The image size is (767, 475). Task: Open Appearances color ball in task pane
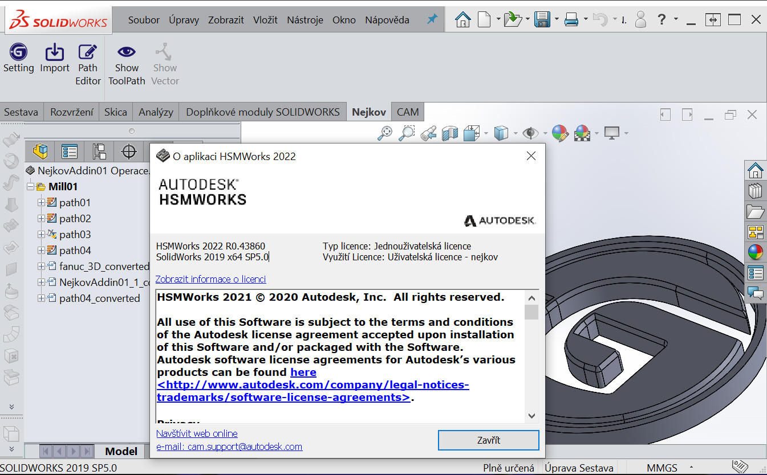point(756,252)
